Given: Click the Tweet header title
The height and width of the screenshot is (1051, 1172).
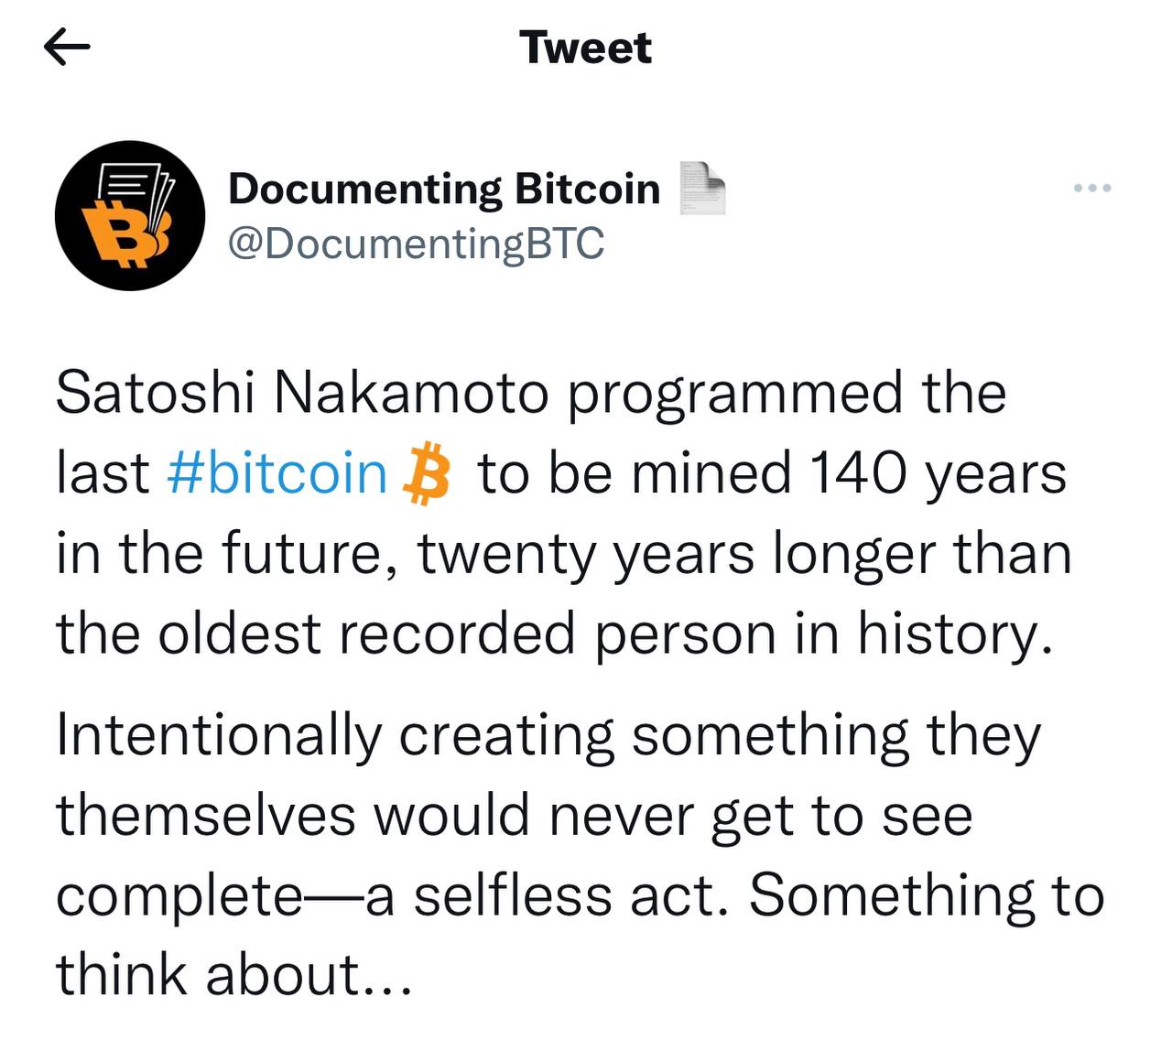Looking at the screenshot, I should click(585, 48).
